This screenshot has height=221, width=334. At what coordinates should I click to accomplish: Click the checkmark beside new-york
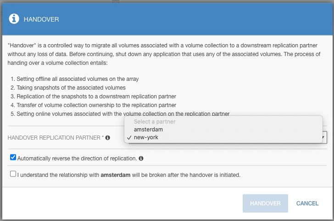(129, 137)
